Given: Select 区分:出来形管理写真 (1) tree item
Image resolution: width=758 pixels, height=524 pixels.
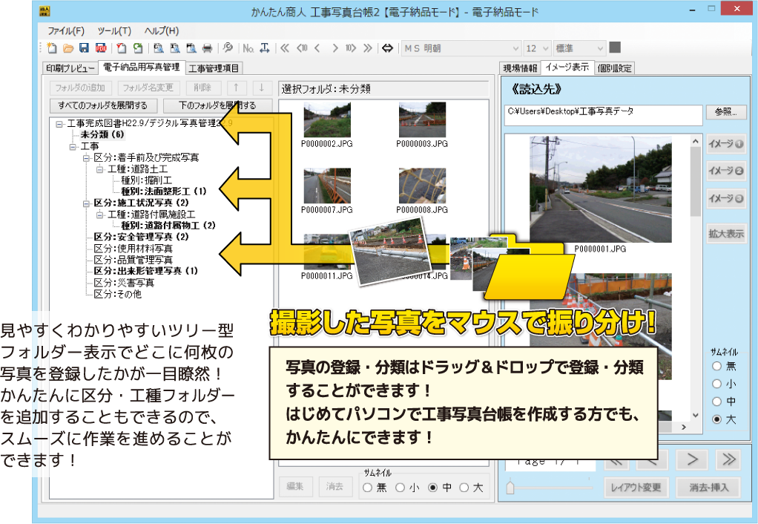Looking at the screenshot, I should [145, 271].
